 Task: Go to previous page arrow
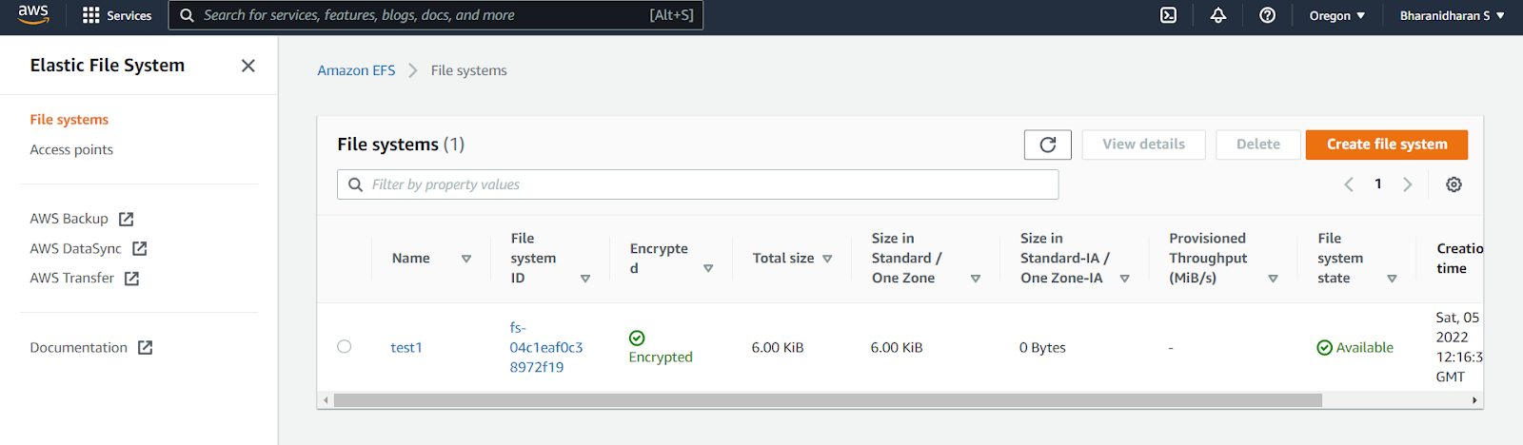[1349, 184]
